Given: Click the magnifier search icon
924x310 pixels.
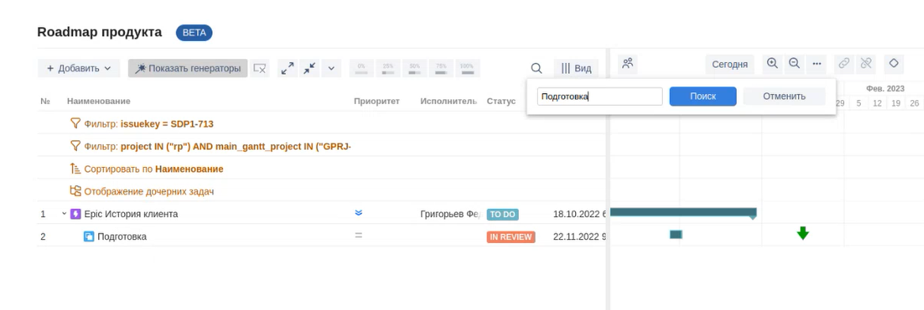Looking at the screenshot, I should coord(536,68).
